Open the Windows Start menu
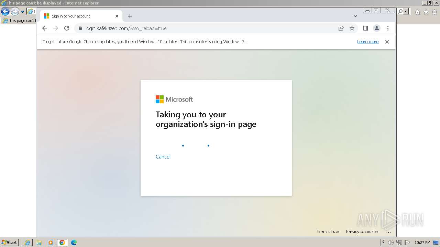 click(x=10, y=243)
